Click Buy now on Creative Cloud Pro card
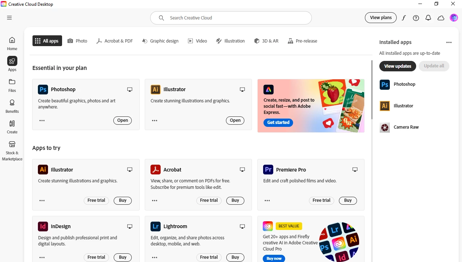Screen dimensions: 462x262 (274, 258)
